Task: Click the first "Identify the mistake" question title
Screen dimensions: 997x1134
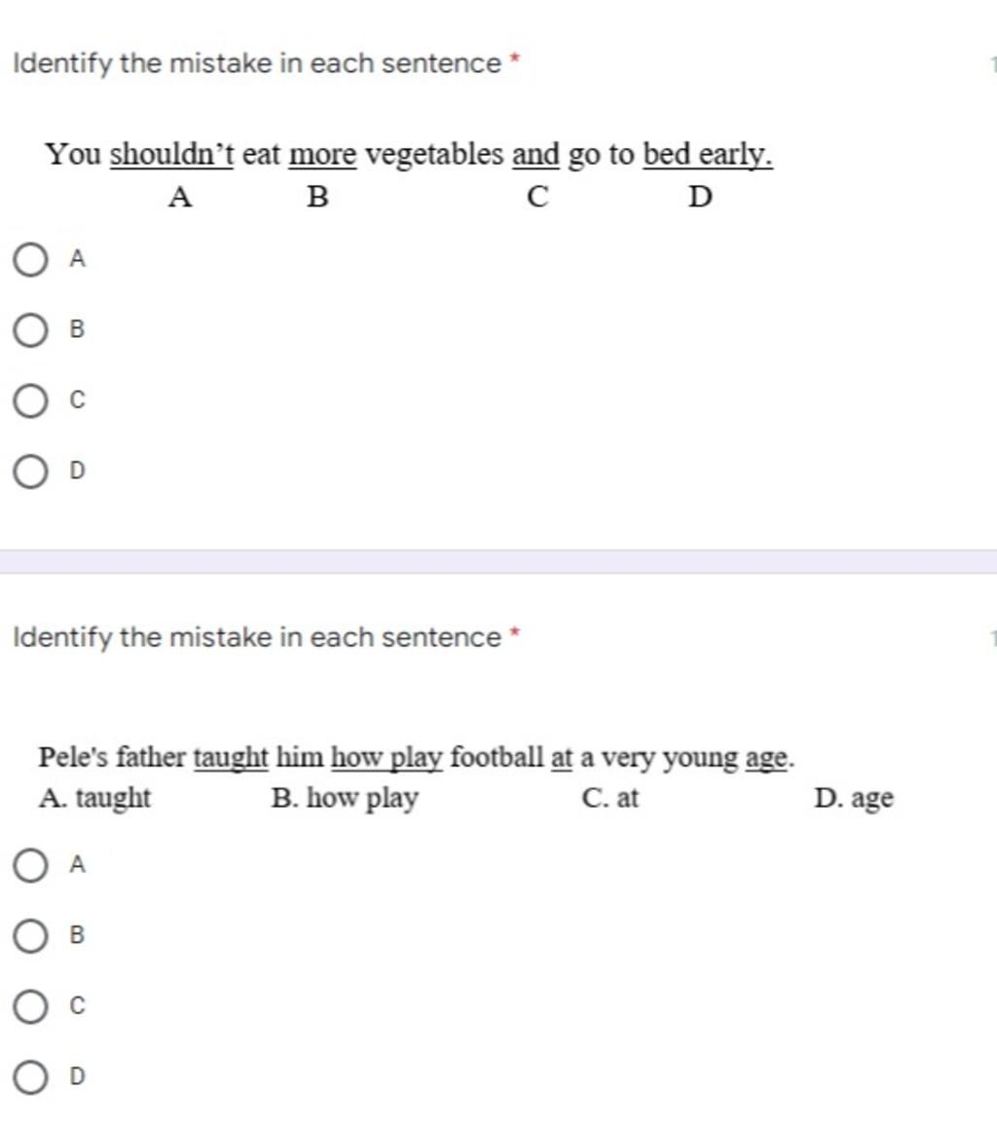Action: tap(257, 63)
